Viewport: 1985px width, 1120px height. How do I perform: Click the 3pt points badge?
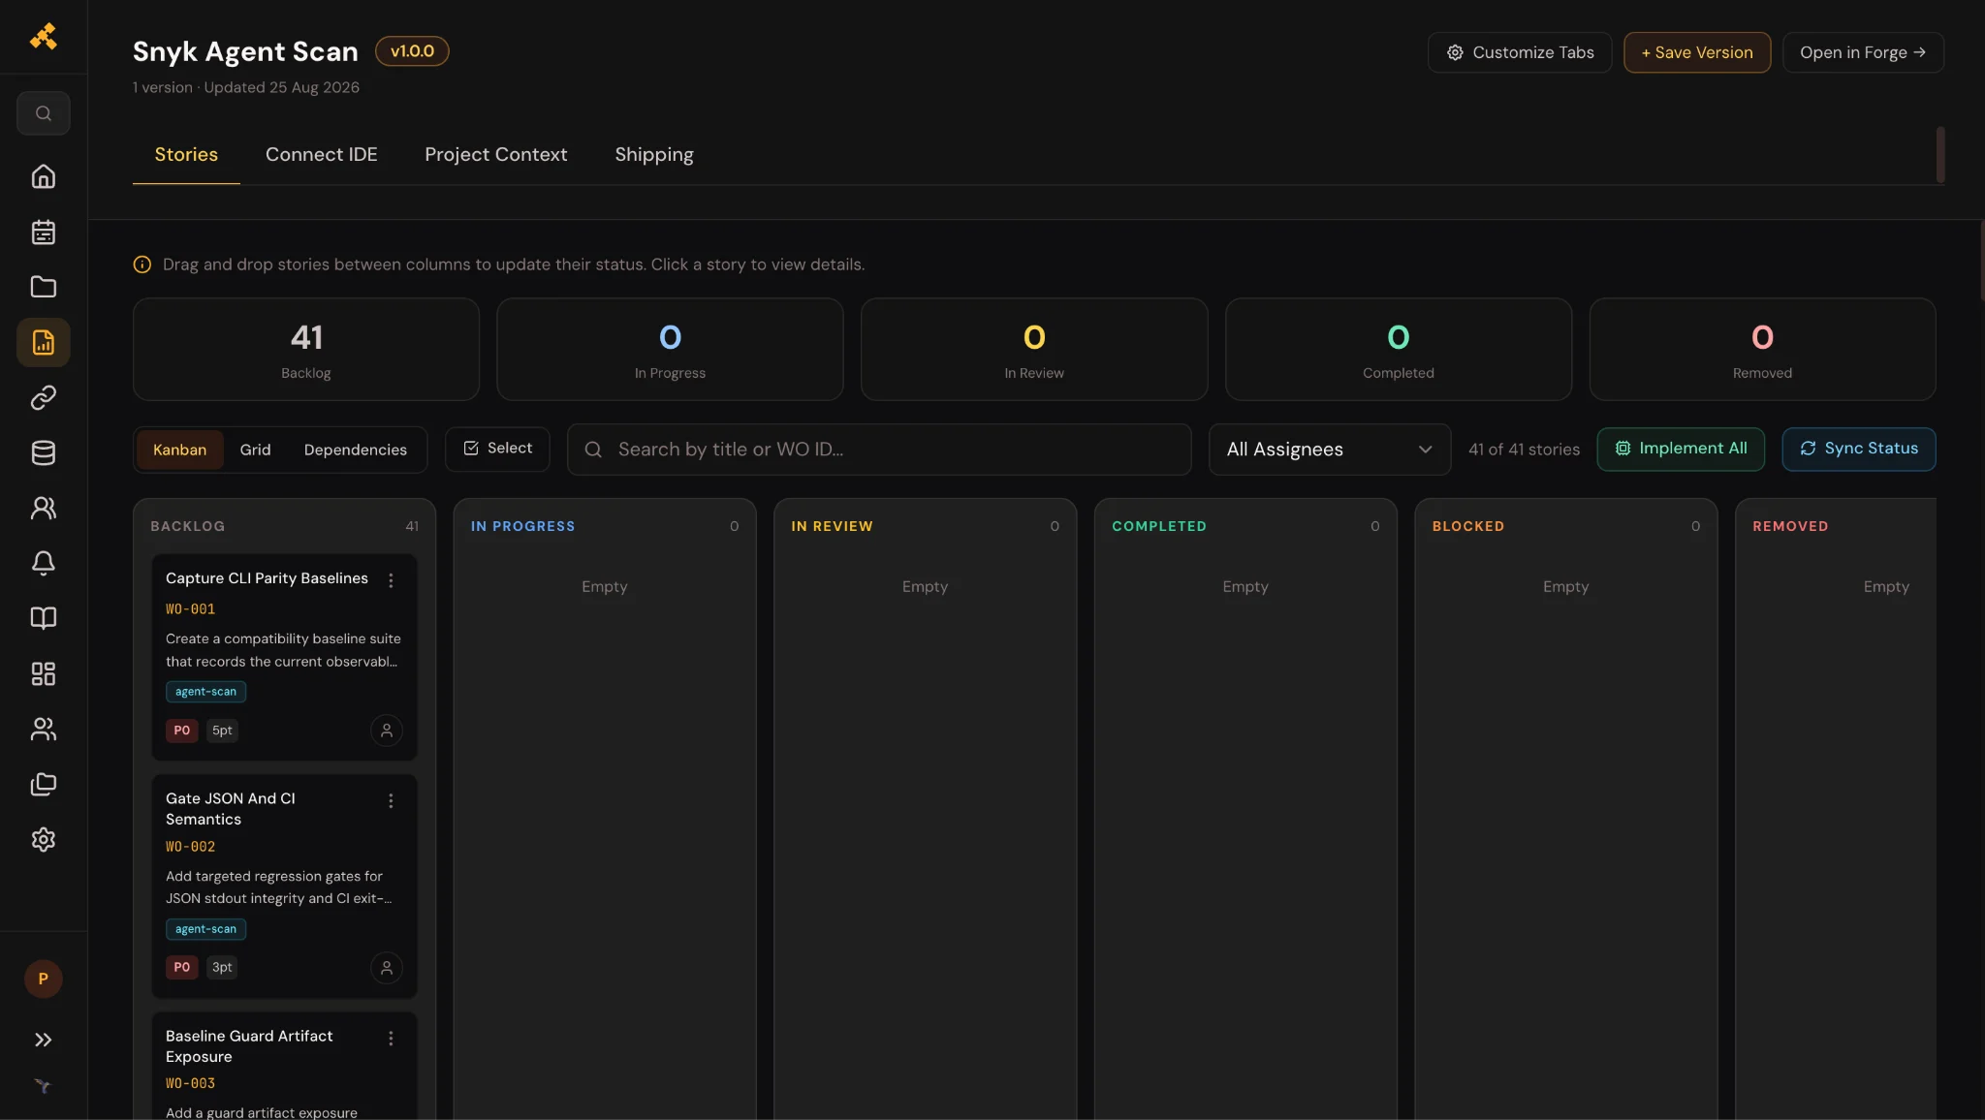click(x=222, y=967)
